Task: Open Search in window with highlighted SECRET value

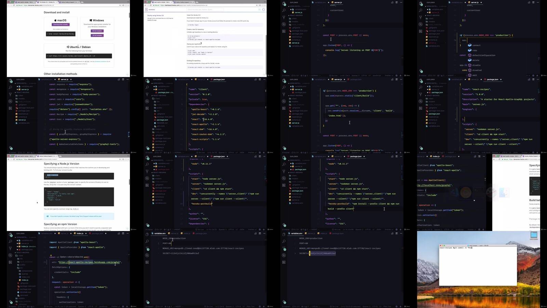Action: (x=284, y=241)
